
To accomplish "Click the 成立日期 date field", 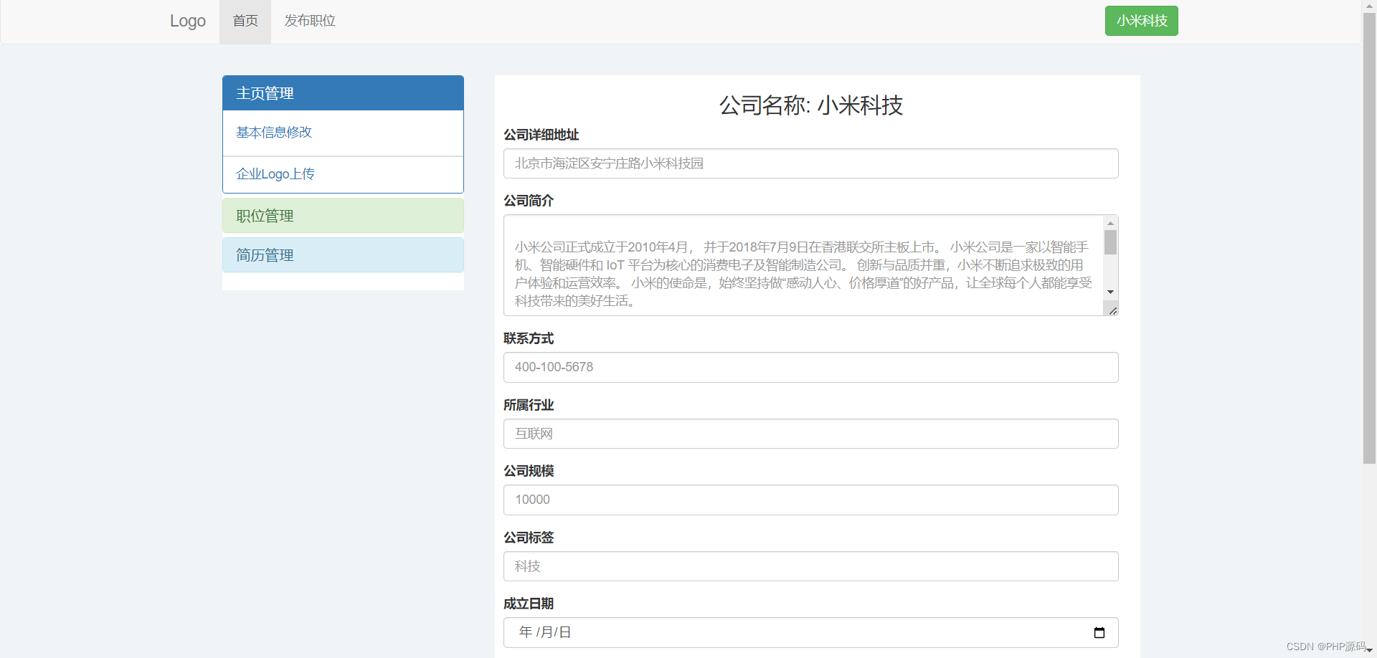I will click(810, 632).
